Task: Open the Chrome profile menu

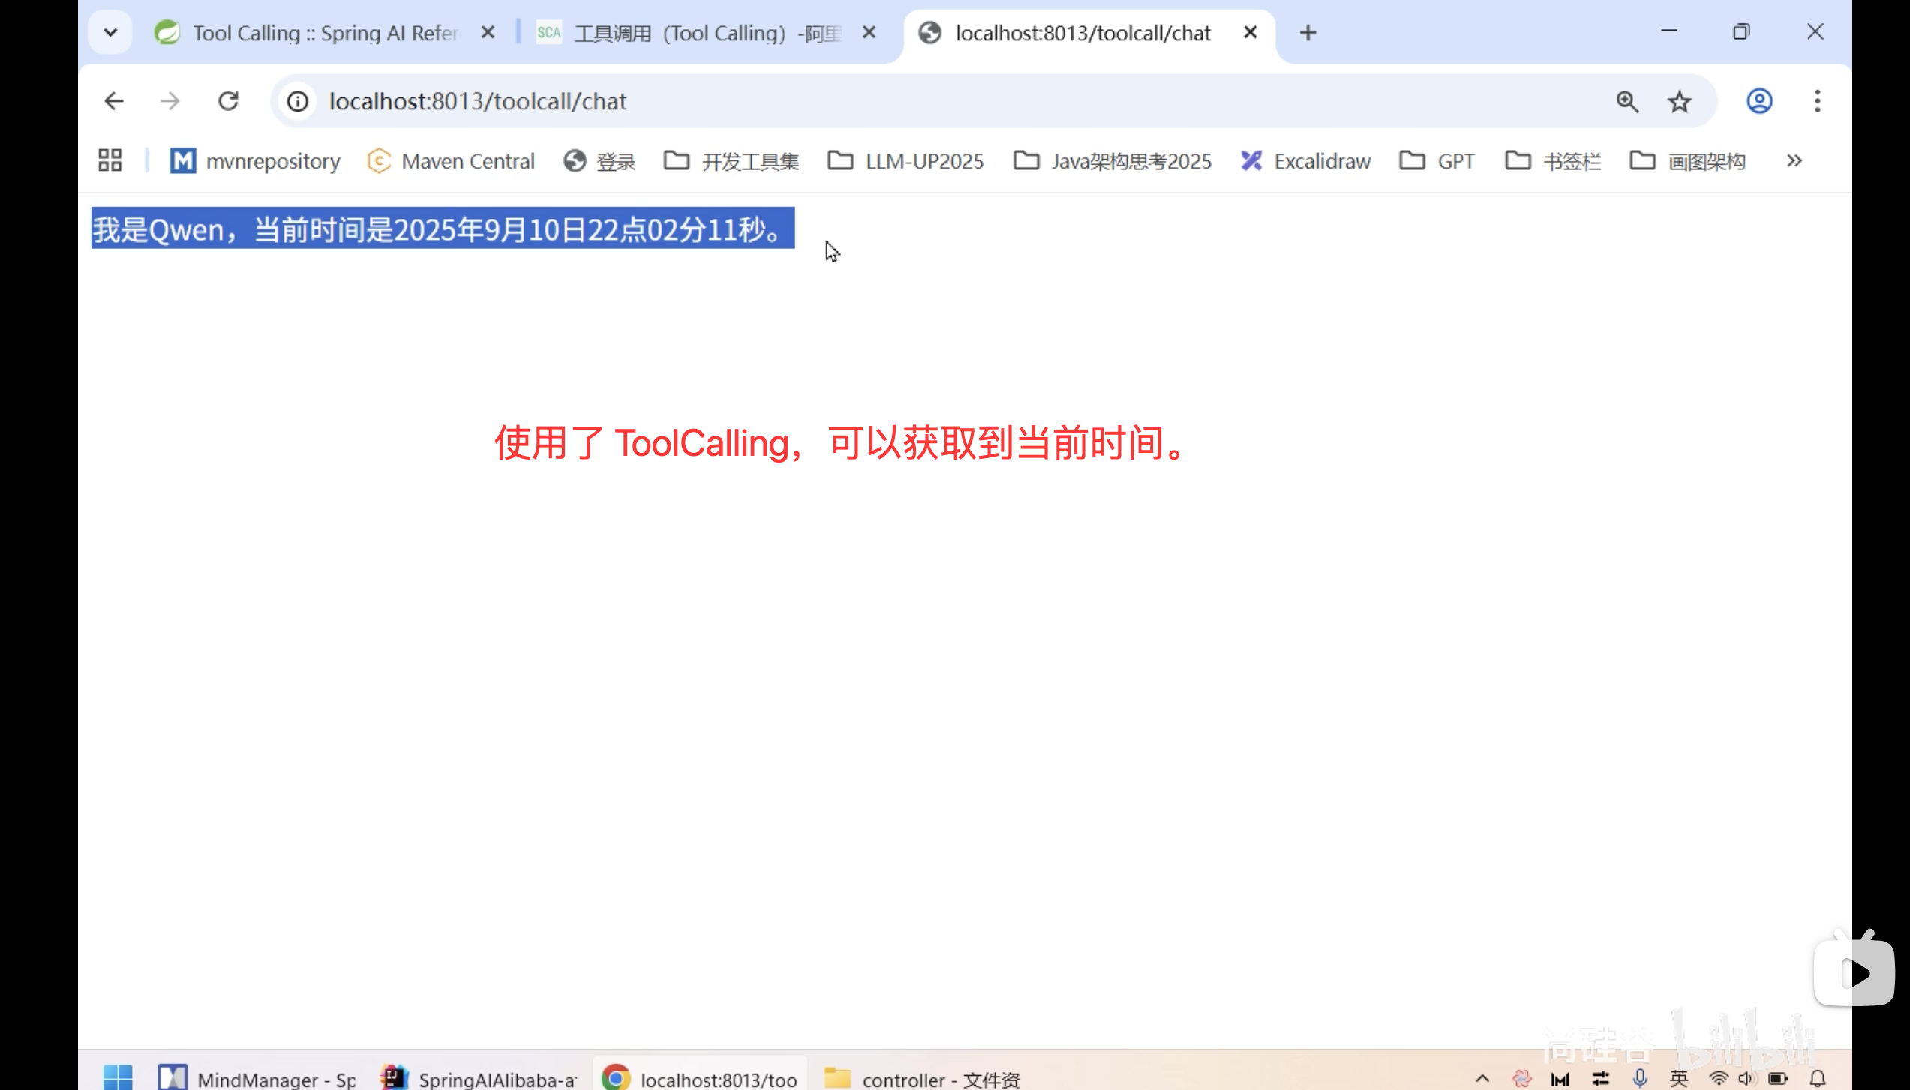Action: click(x=1758, y=100)
